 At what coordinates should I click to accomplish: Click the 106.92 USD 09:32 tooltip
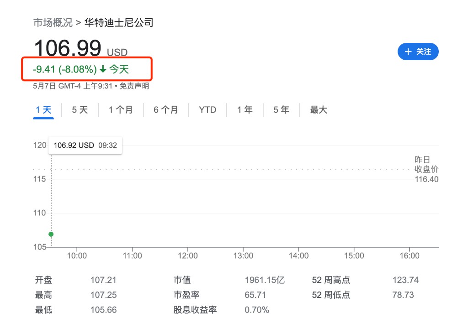point(85,146)
